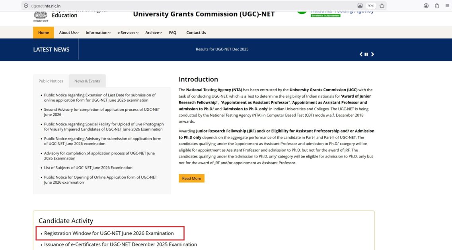Expand the e Services dropdown
This screenshot has height=250, width=452.
(128, 33)
